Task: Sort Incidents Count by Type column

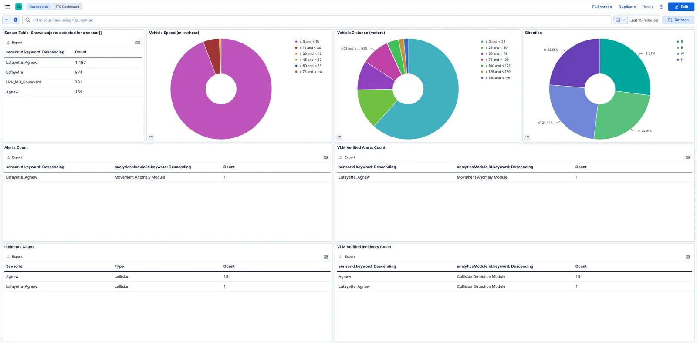Action: (119, 266)
